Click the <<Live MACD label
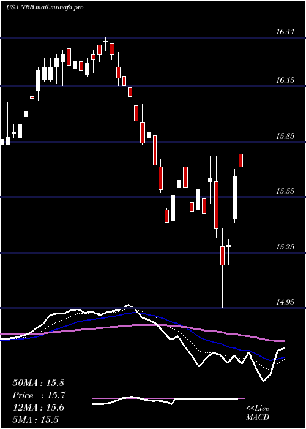Image resolution: width=306 pixels, height=429 pixels. (x=258, y=413)
